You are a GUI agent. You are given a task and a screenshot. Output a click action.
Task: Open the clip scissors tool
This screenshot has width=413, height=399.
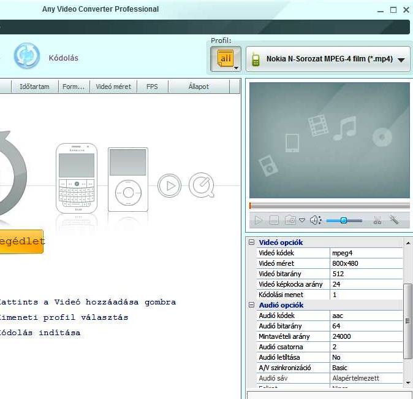coord(377,220)
